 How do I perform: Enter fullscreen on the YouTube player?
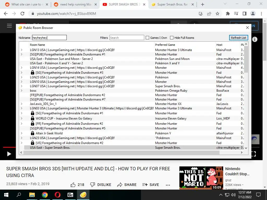[x=254, y=154]
